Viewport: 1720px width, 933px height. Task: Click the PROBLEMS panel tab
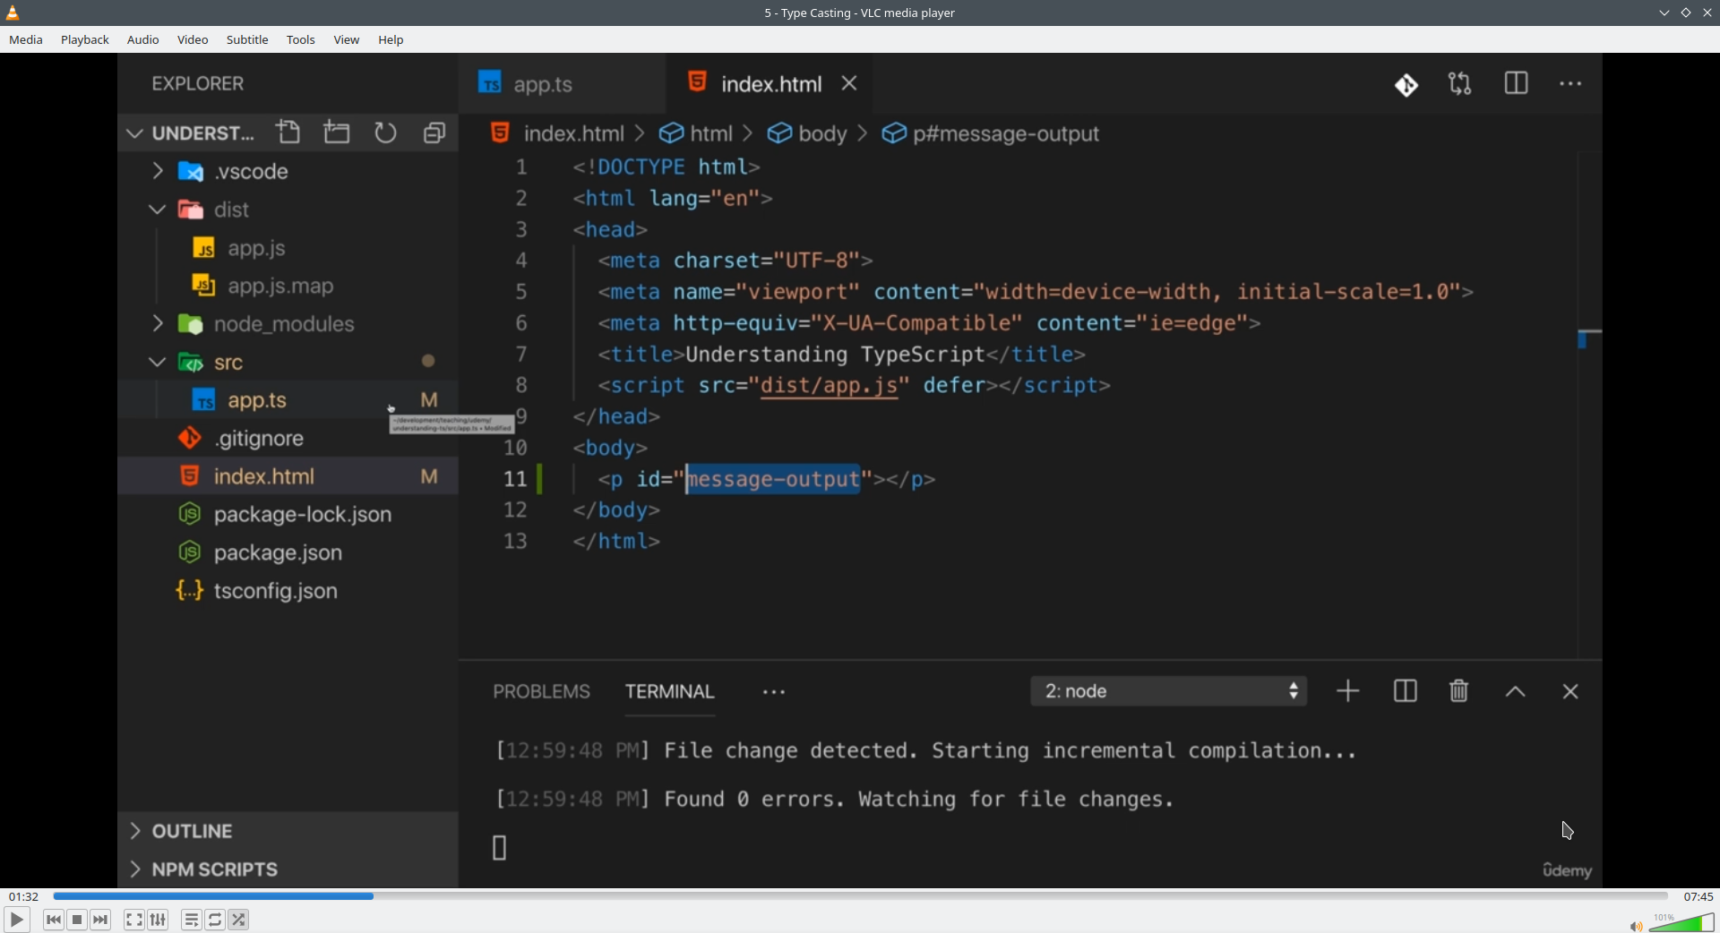pos(541,691)
